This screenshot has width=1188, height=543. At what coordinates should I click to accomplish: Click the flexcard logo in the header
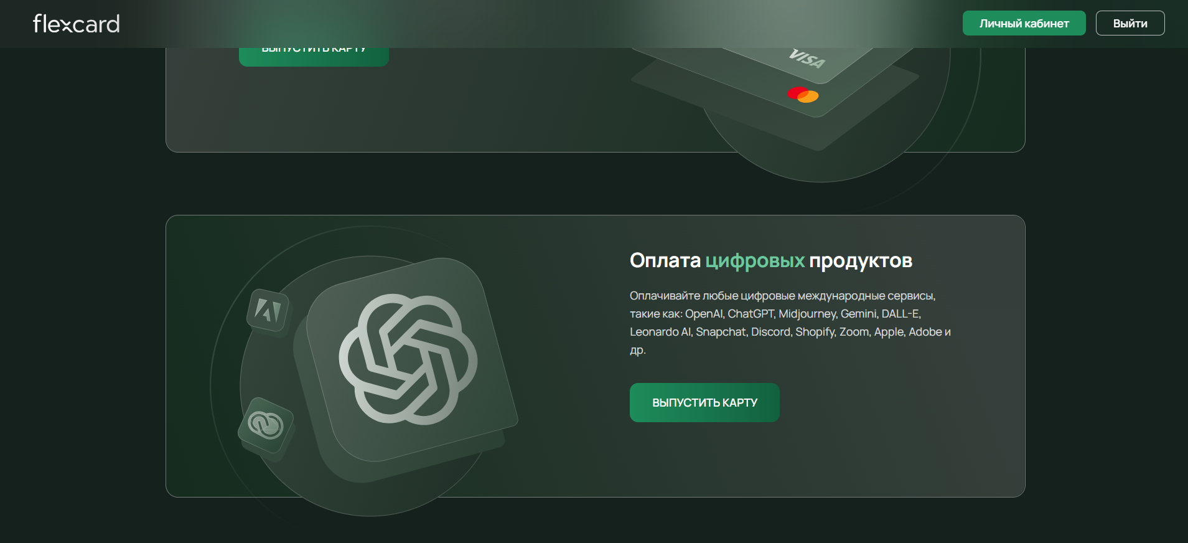pyautogui.click(x=76, y=24)
